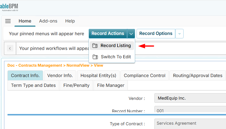
Task: Expand the Record Options dropdown arrow
Action: click(179, 33)
